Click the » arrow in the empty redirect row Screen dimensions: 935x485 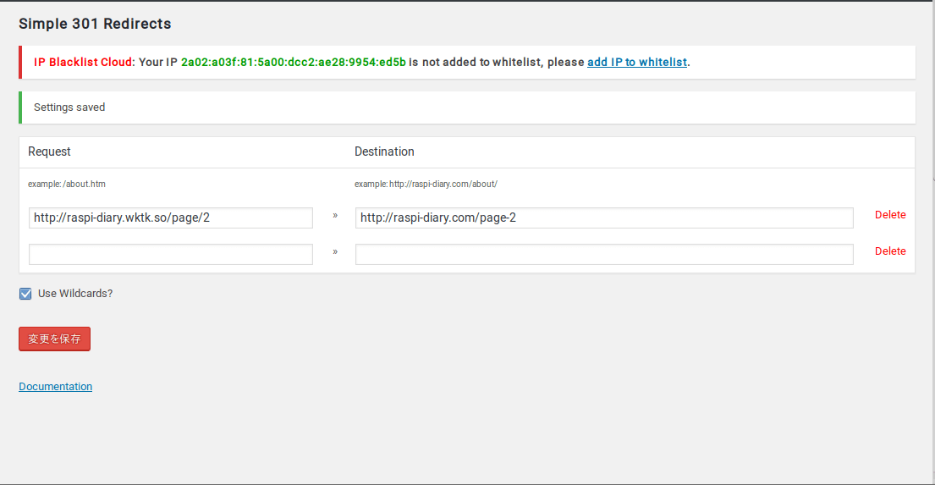pyautogui.click(x=335, y=251)
